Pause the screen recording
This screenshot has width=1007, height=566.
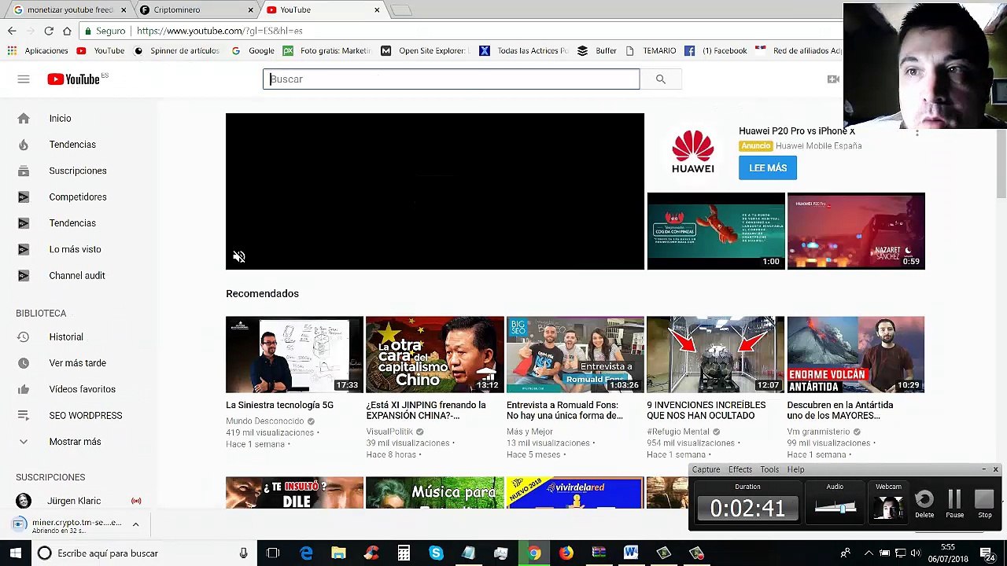(x=954, y=504)
